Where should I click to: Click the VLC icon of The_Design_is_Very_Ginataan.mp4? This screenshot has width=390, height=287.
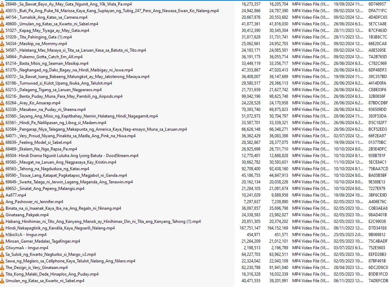click(x=2, y=268)
